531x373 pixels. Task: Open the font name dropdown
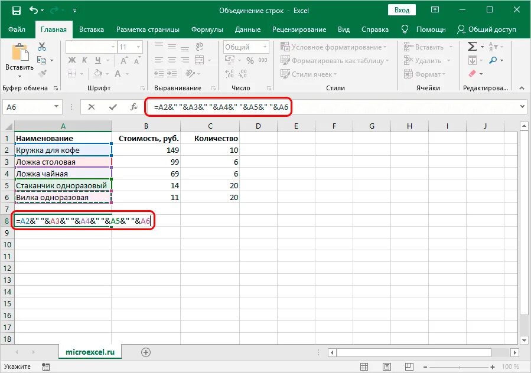pos(113,47)
